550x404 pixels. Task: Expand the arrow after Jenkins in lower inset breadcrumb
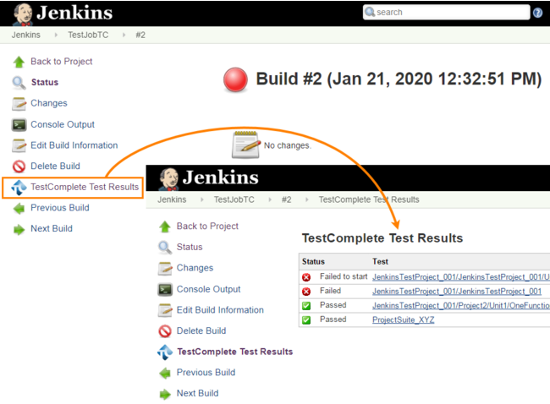201,199
